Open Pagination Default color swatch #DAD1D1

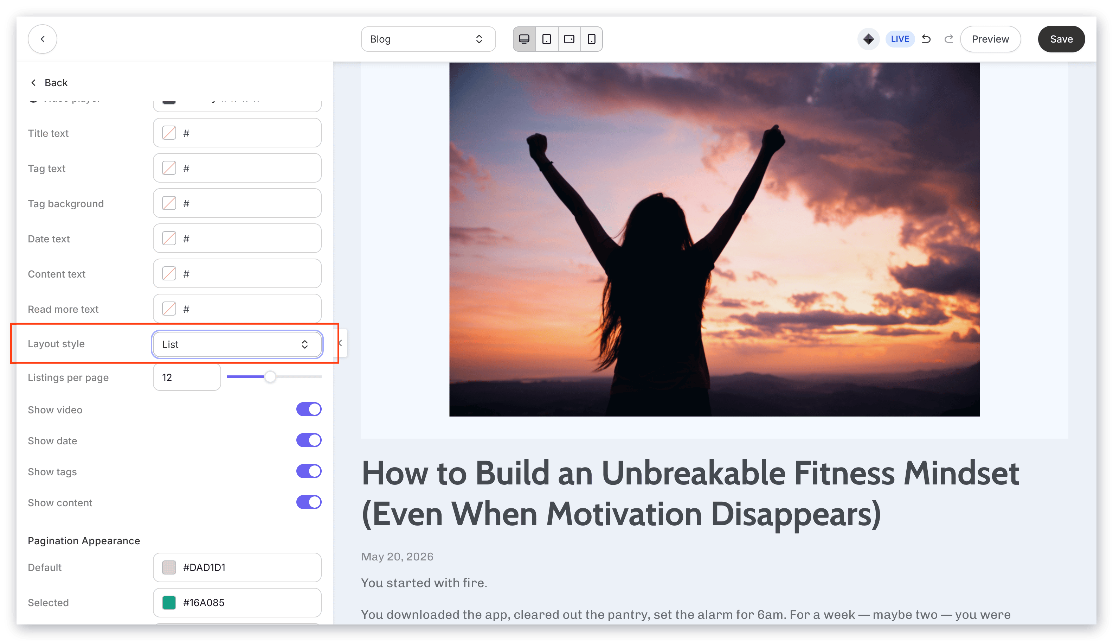tap(169, 567)
